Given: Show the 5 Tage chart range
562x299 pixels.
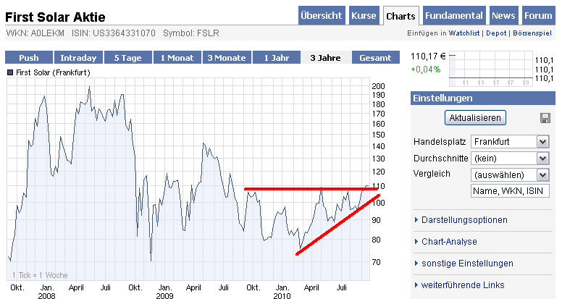Looking at the screenshot, I should click(128, 58).
